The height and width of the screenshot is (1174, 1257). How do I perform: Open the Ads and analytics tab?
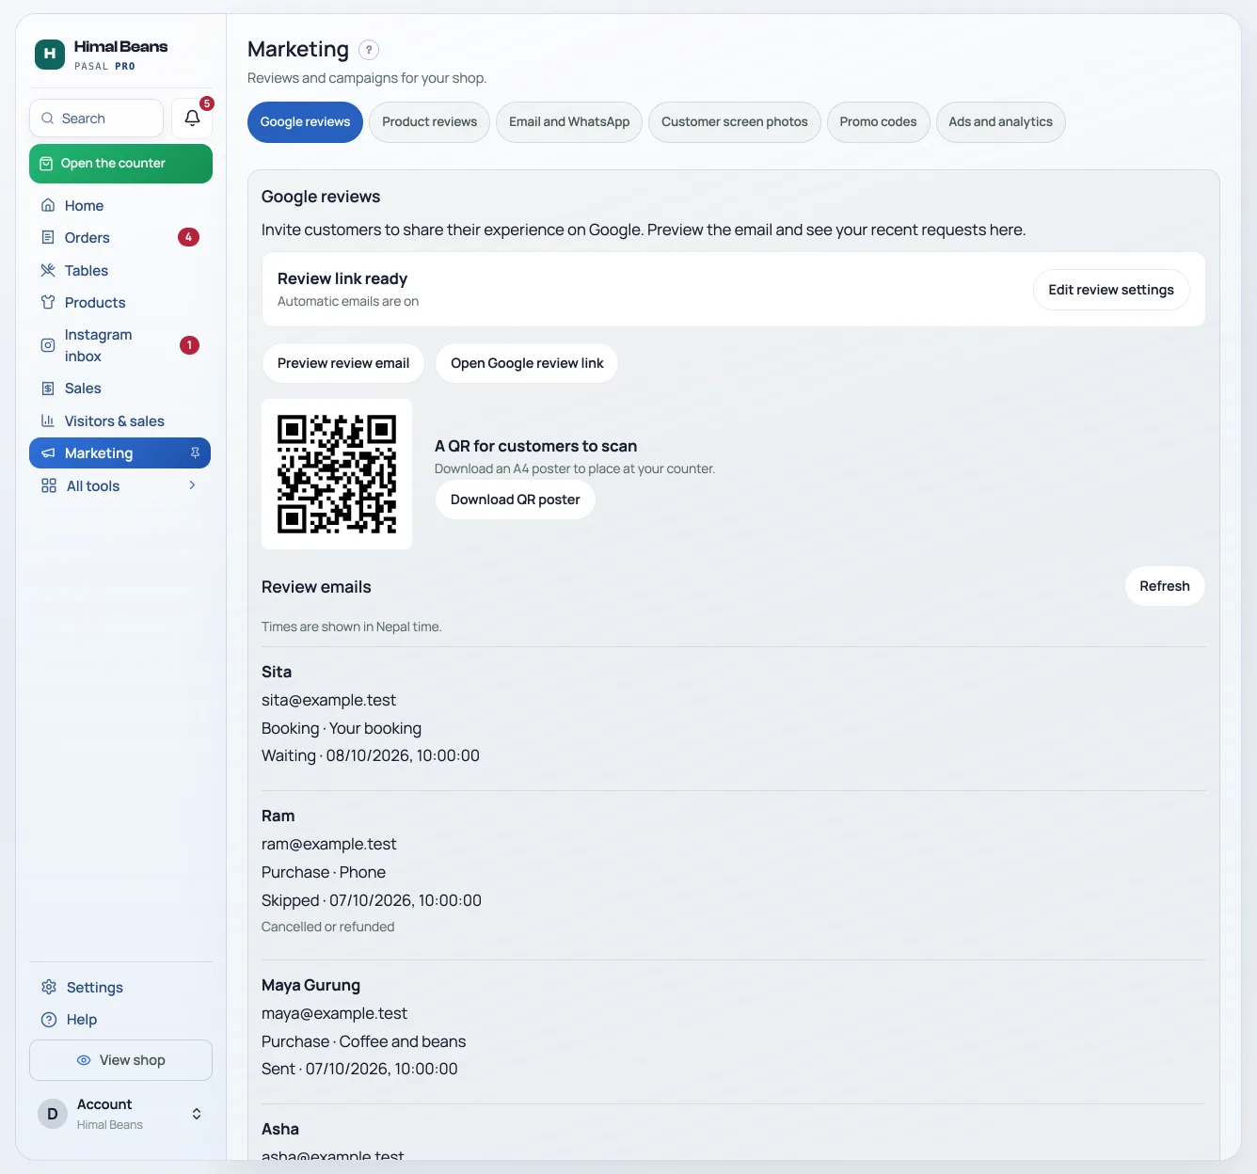click(x=1000, y=122)
